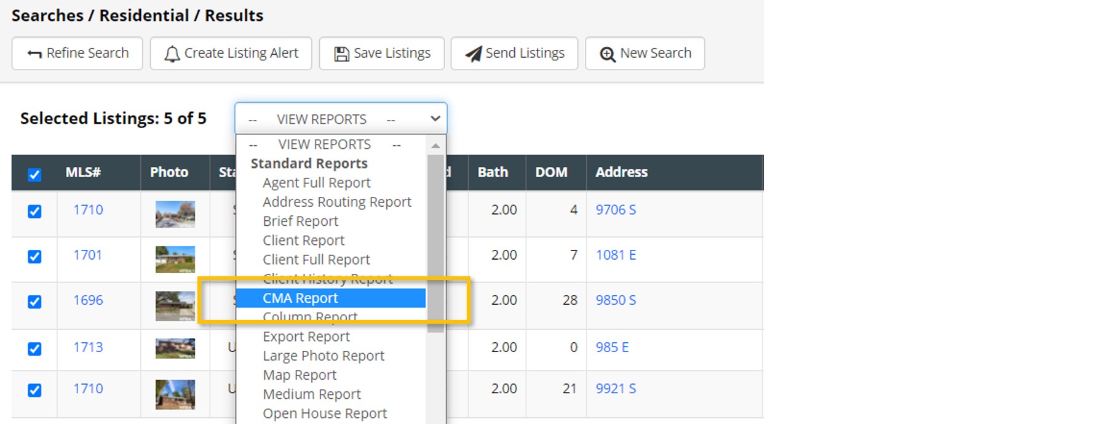
Task: Click the dropdown list scroll-up arrow
Action: pyautogui.click(x=435, y=146)
